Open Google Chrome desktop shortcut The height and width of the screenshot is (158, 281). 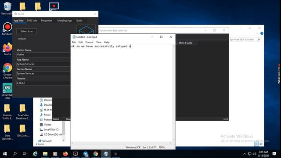7,71
